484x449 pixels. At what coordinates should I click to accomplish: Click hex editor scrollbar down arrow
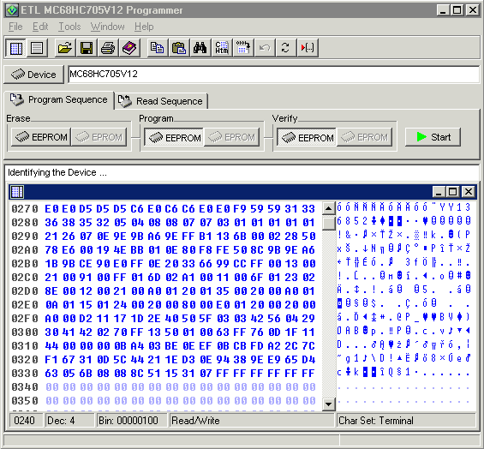click(328, 404)
